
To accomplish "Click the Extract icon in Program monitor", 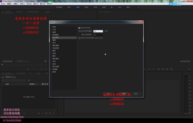I will (163, 69).
